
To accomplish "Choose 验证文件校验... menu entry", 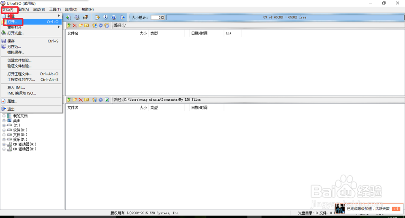I will [x=31, y=66].
